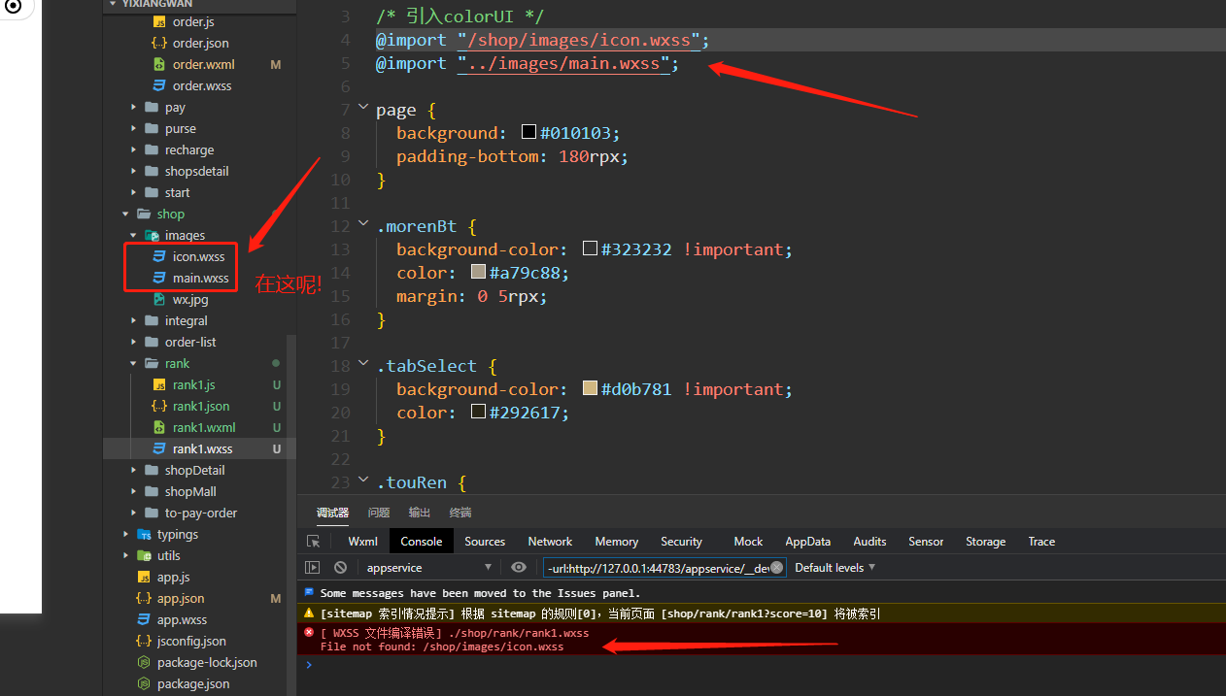Open order.wxss file
The height and width of the screenshot is (696, 1226).
point(202,85)
